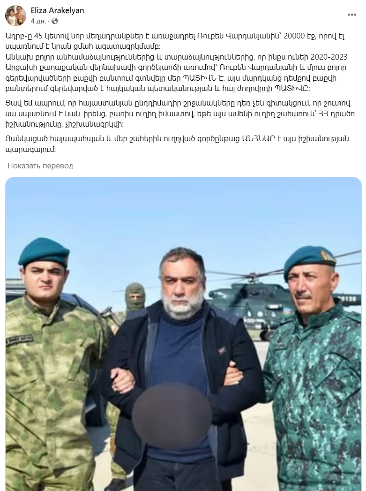The height and width of the screenshot is (491, 366).
Task: Click the paragraph beginning "Ցանկացած հայապահպան"
Action: click(177, 144)
